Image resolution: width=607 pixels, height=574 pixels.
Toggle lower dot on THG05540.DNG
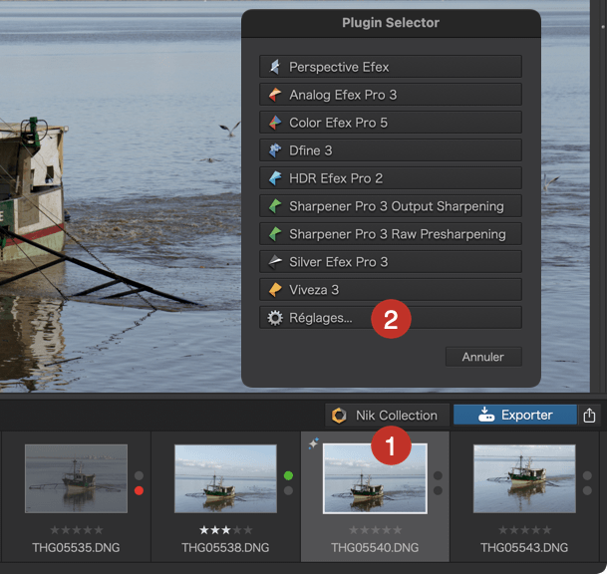click(438, 490)
